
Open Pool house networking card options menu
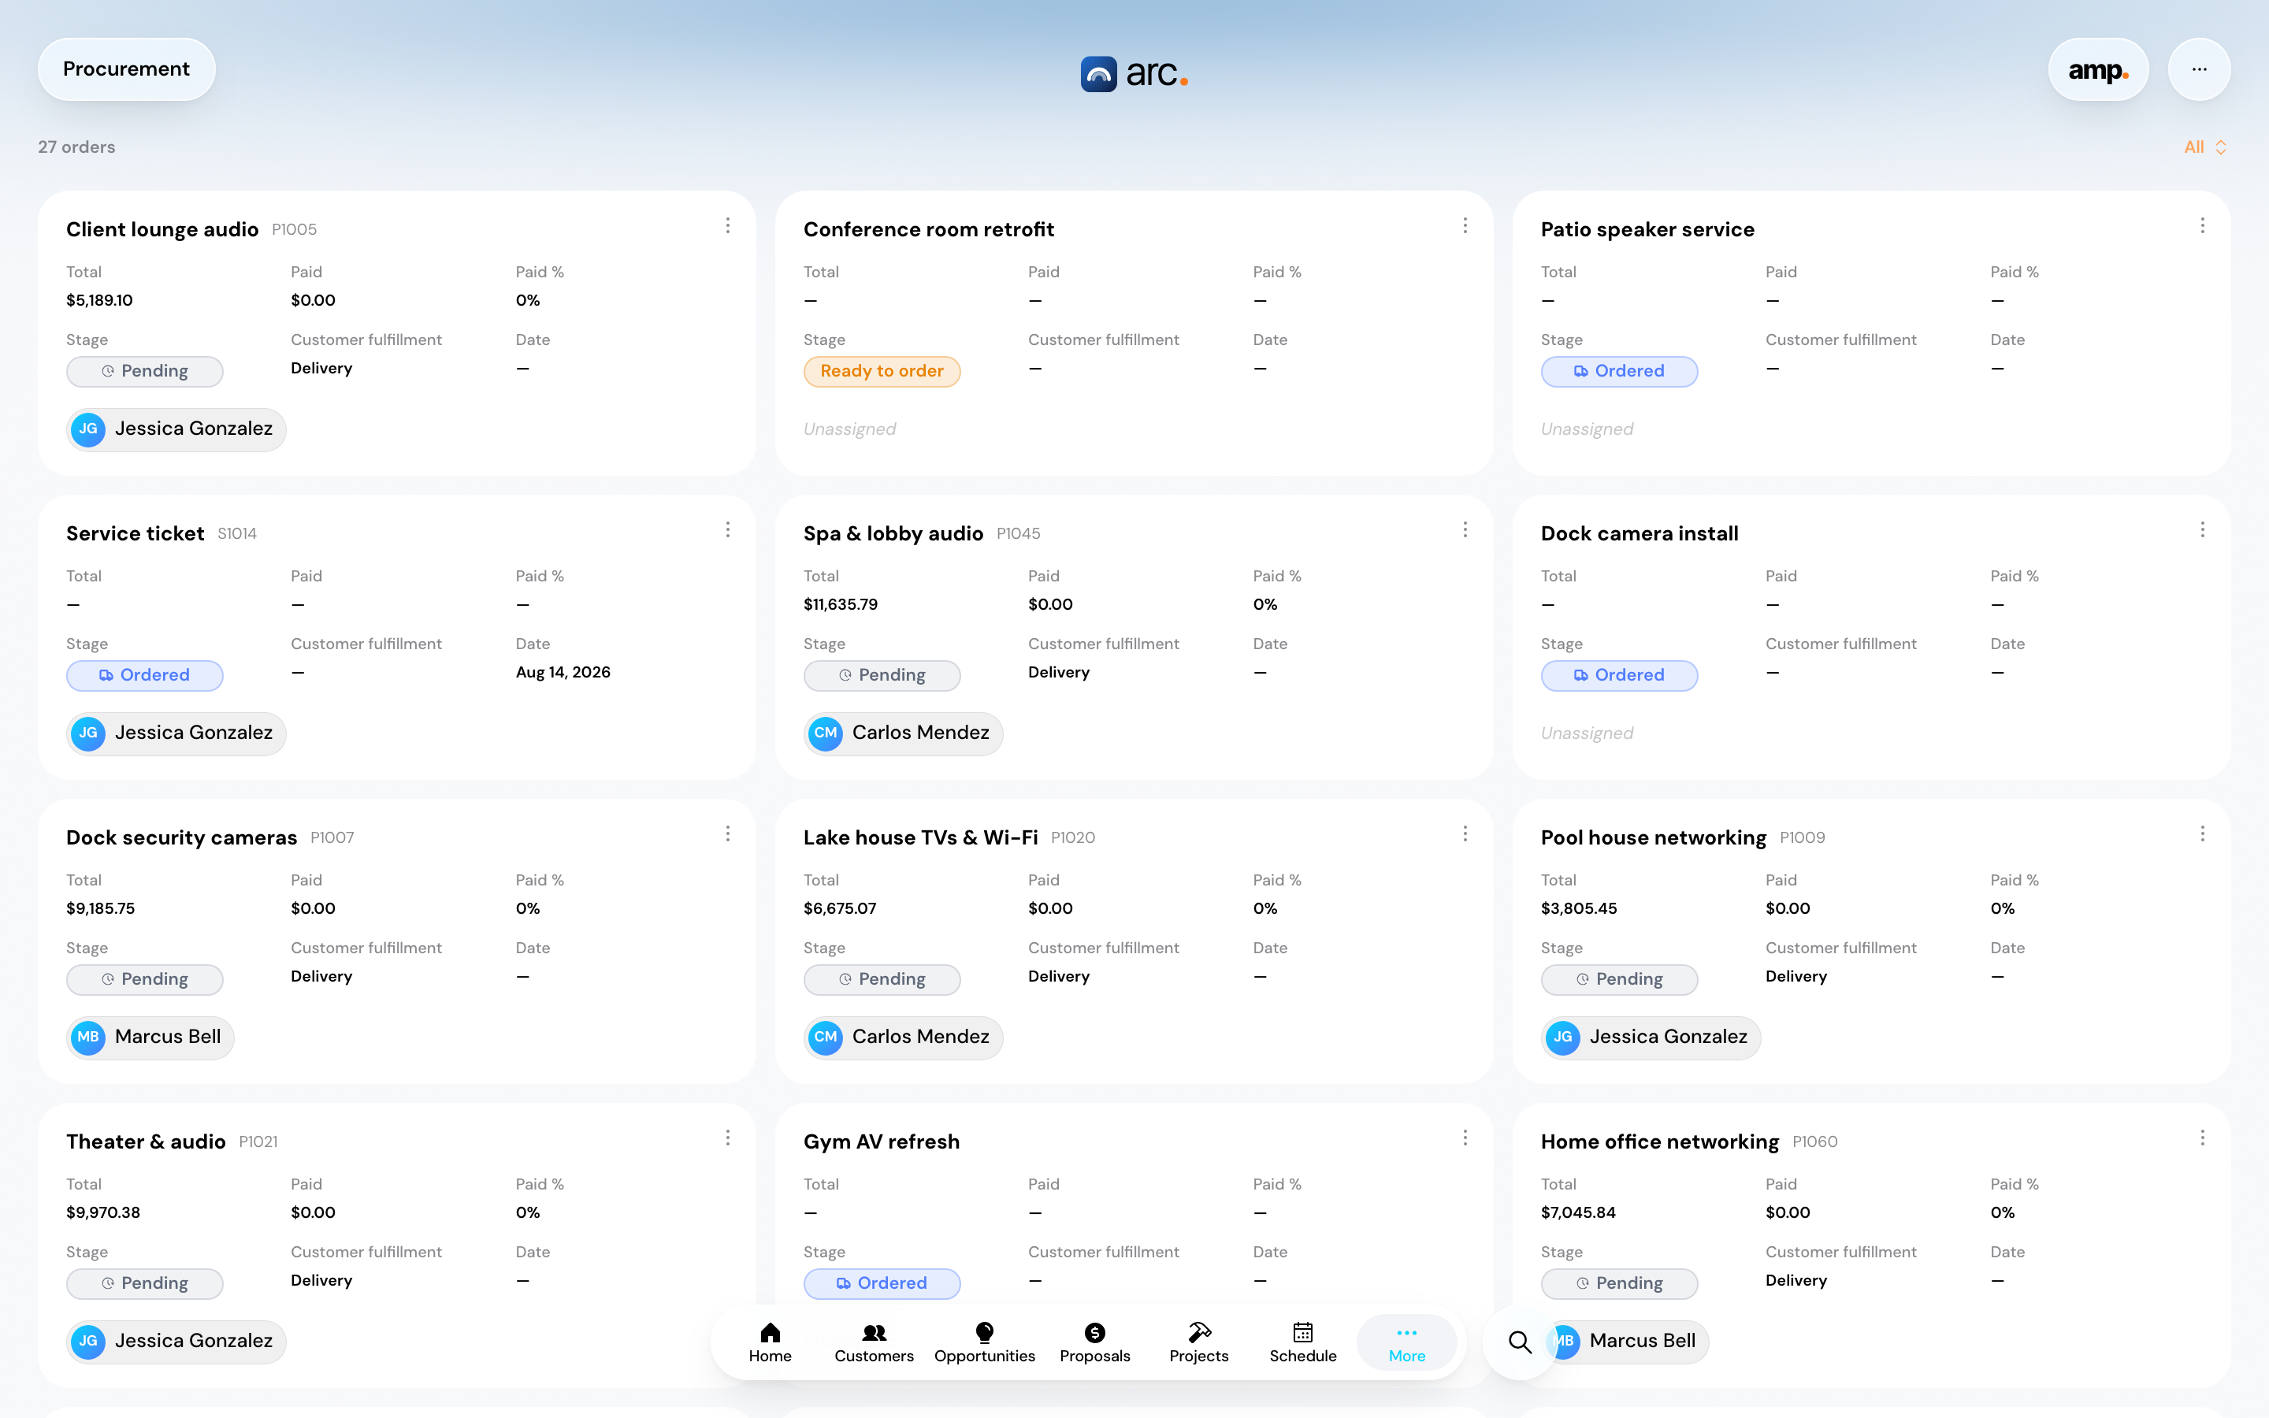click(2201, 833)
